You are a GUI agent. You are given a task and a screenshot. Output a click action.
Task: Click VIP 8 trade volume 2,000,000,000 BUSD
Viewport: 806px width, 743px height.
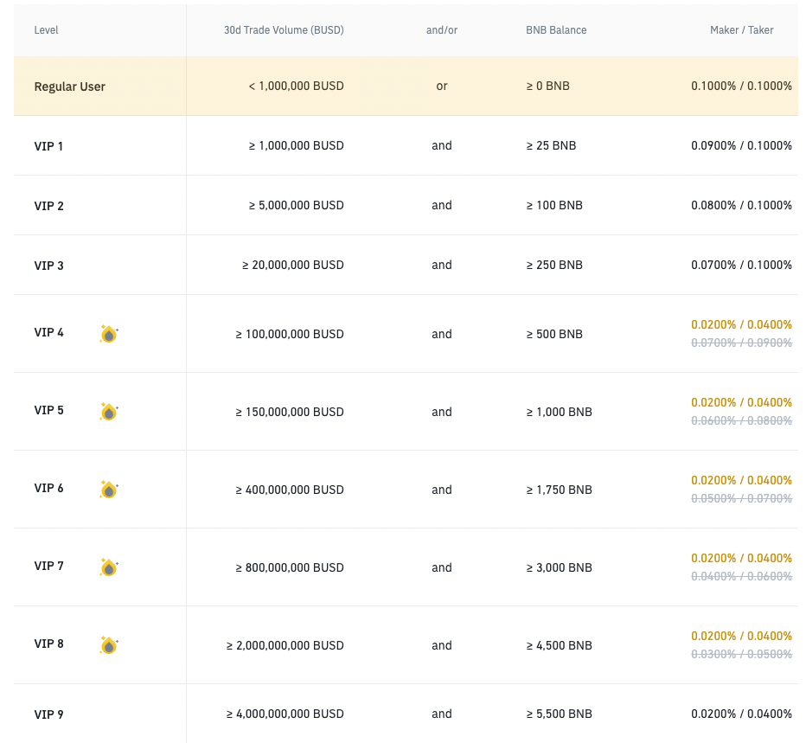(285, 645)
